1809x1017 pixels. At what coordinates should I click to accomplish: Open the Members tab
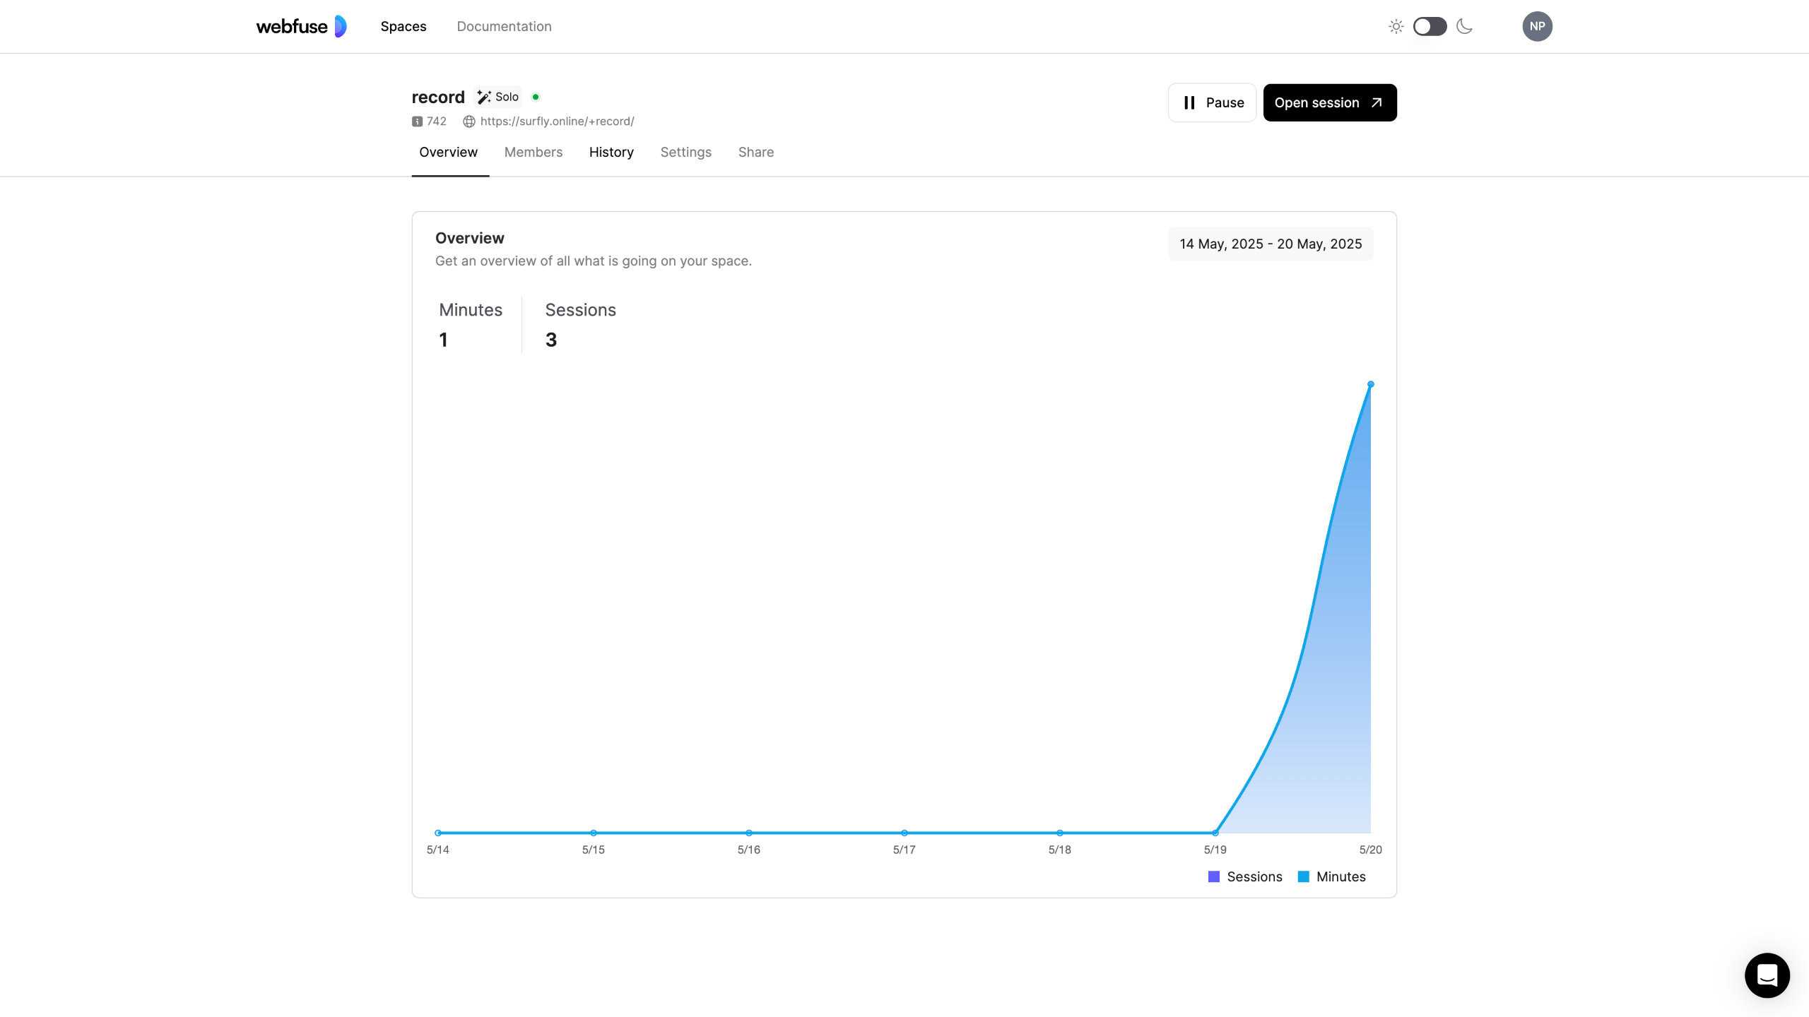tap(533, 153)
